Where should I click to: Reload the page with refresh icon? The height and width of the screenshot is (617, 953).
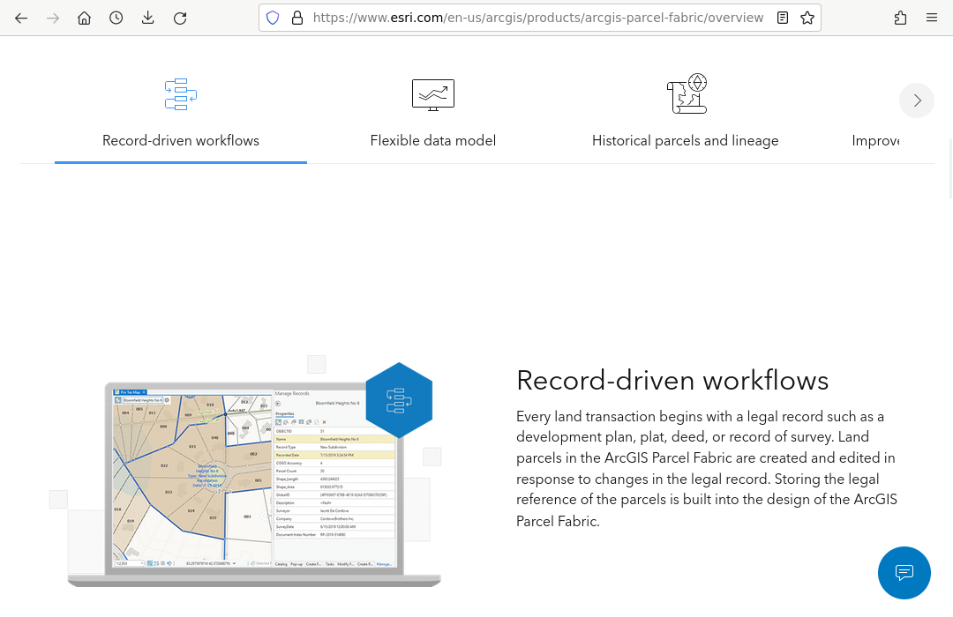click(x=180, y=18)
